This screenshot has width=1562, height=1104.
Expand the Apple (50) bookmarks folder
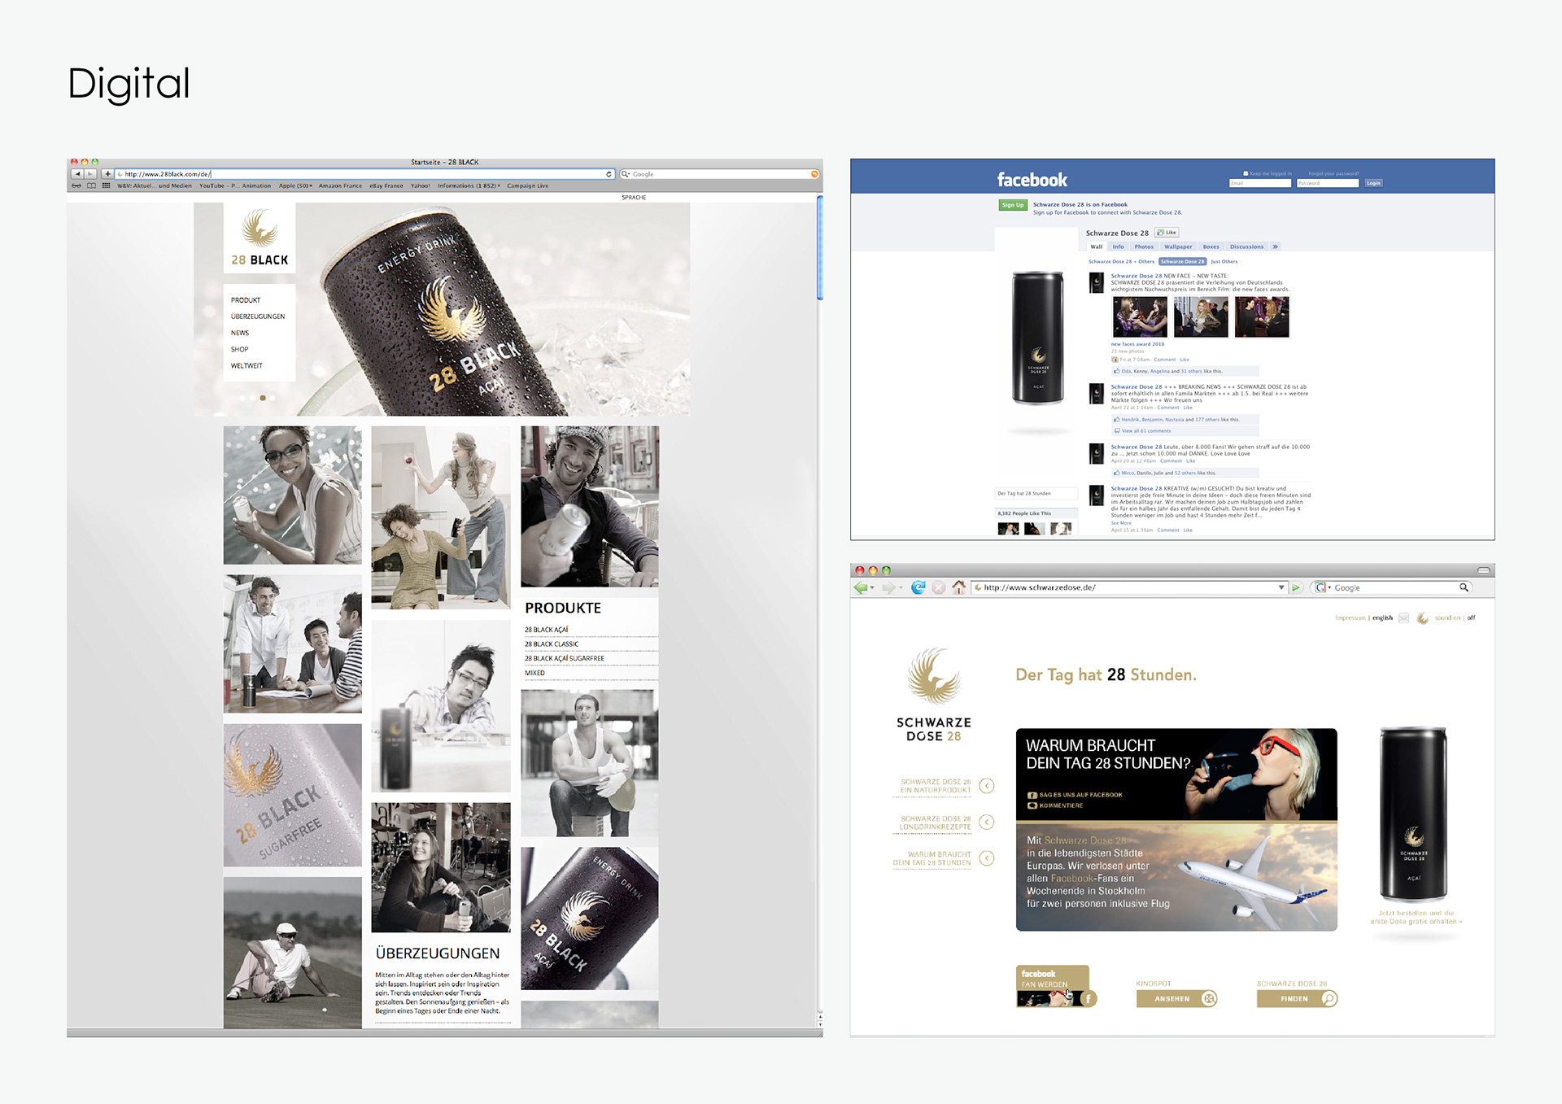(295, 185)
